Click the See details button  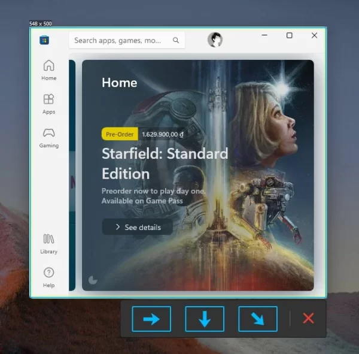(x=138, y=227)
